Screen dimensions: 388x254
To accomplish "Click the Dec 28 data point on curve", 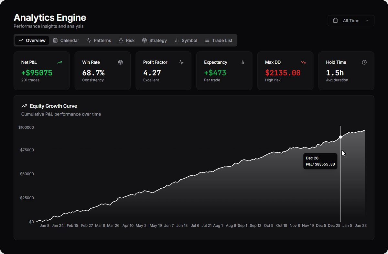I will click(340, 137).
